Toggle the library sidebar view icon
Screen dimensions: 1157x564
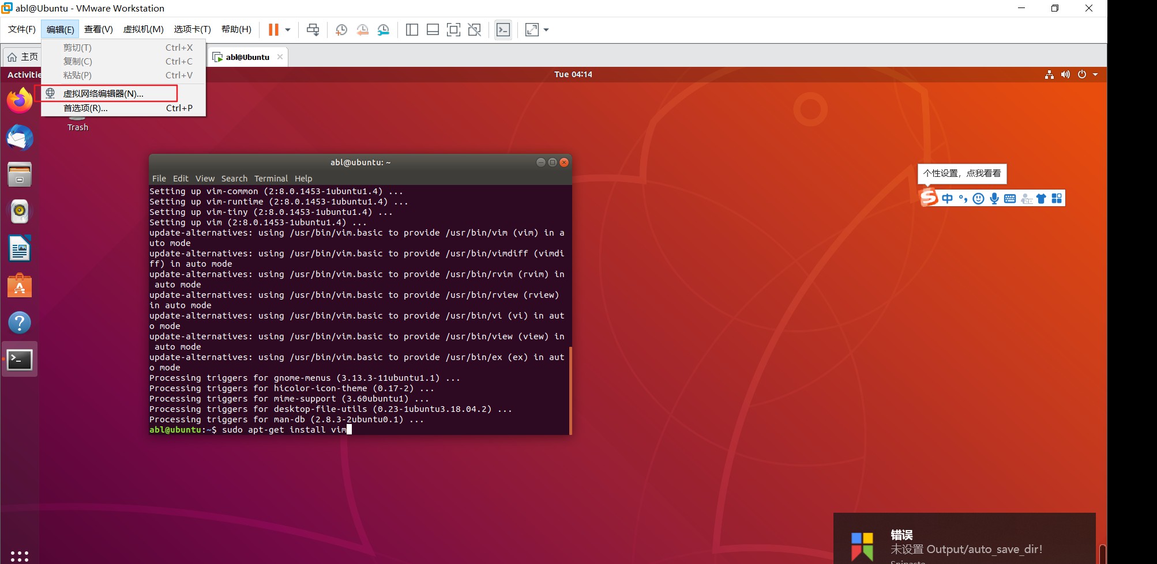(x=412, y=30)
